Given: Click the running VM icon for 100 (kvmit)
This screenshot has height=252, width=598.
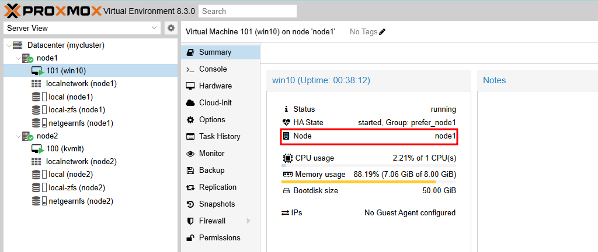Looking at the screenshot, I should tap(37, 149).
